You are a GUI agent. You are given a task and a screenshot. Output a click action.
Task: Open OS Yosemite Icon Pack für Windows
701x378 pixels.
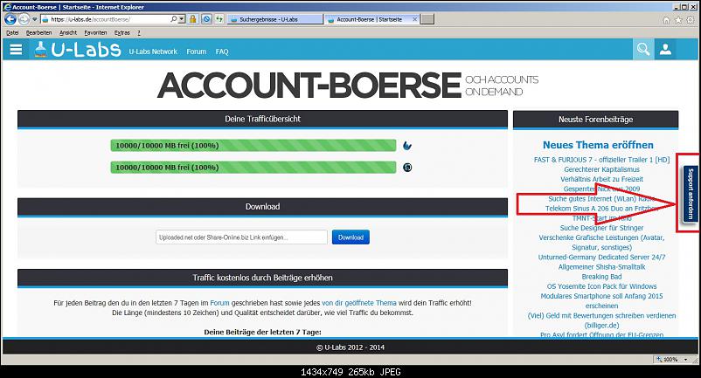click(601, 286)
